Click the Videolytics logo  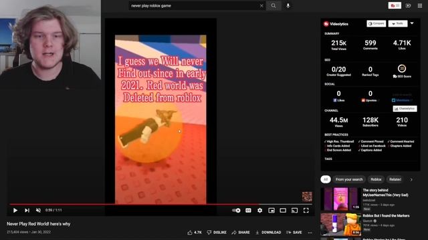(336, 24)
